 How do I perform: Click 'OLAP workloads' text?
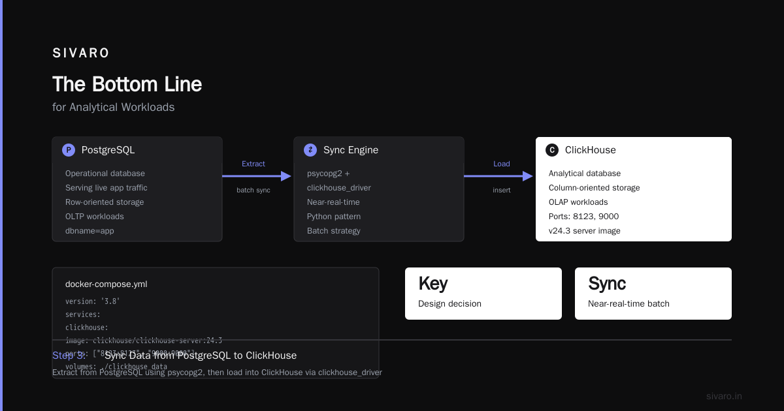click(x=578, y=202)
